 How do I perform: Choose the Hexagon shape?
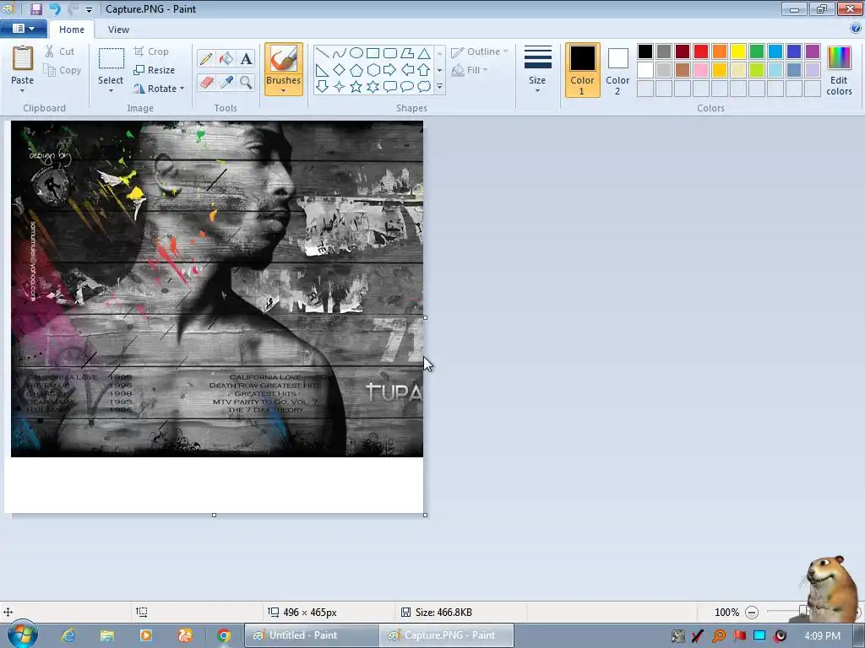(373, 70)
